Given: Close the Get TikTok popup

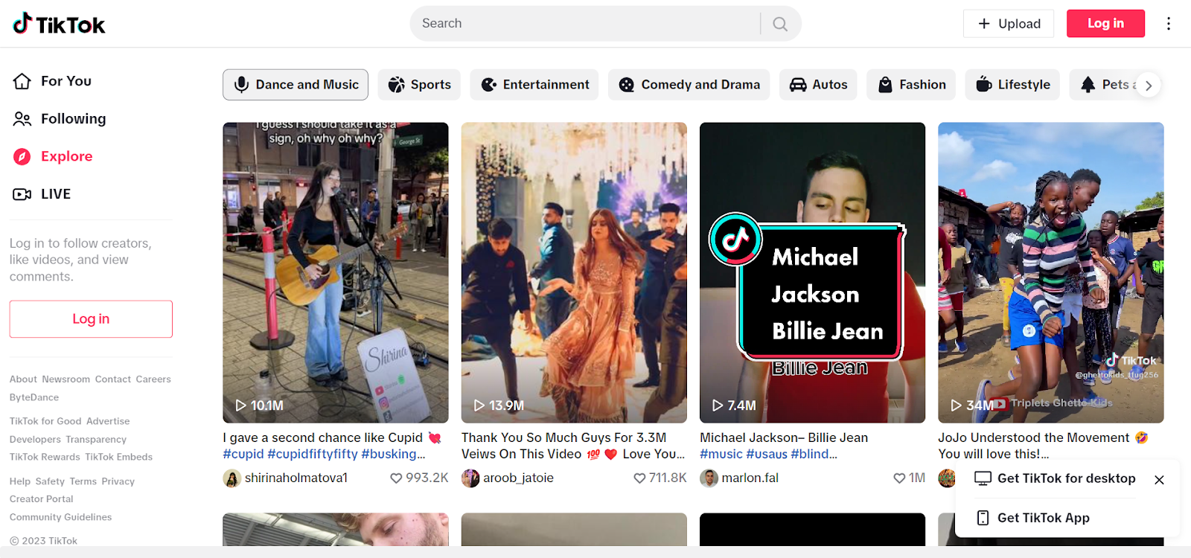Looking at the screenshot, I should point(1159,480).
